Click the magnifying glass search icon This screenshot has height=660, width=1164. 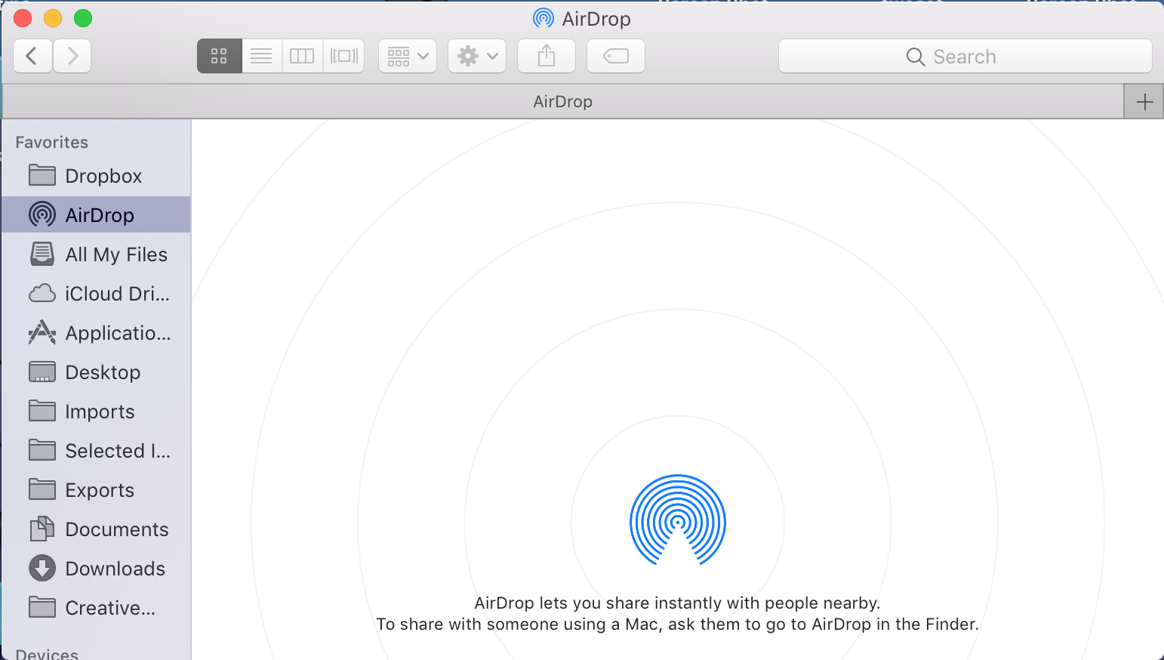[916, 57]
